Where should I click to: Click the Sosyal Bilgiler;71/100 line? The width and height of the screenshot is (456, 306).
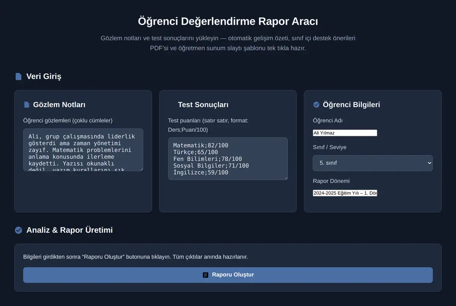[x=211, y=166]
